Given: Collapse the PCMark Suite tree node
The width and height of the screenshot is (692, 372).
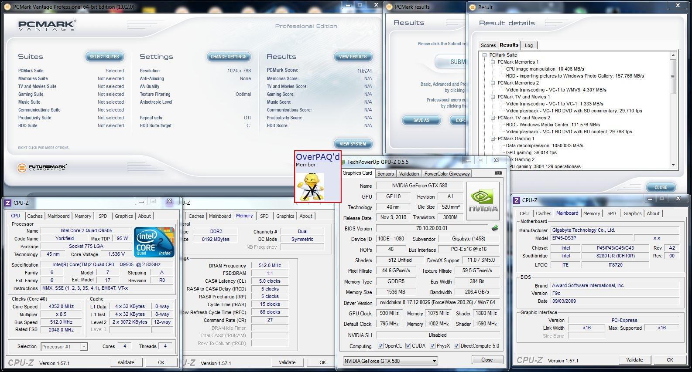Looking at the screenshot, I should pyautogui.click(x=484, y=55).
